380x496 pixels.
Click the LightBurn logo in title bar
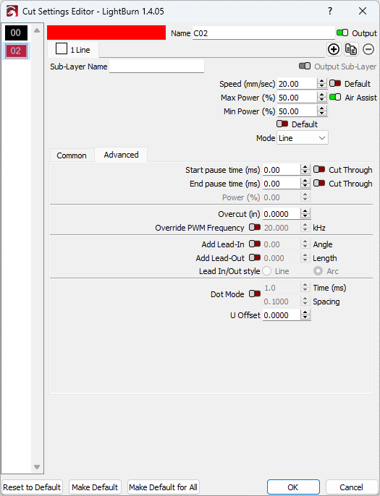tap(12, 12)
